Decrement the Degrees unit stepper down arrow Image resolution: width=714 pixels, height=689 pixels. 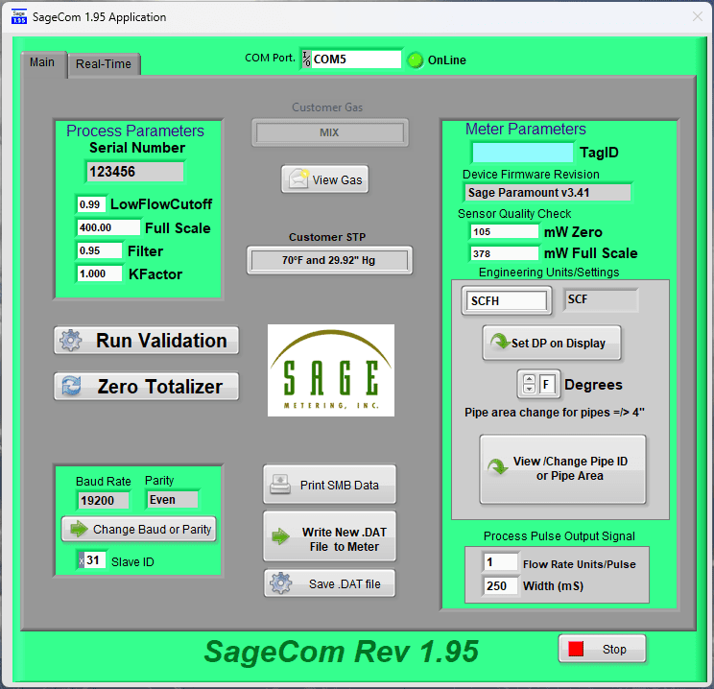click(x=529, y=389)
